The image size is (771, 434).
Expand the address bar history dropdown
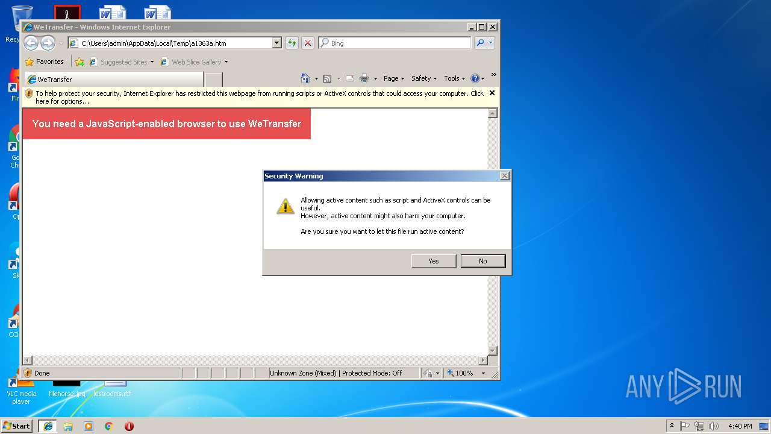[x=277, y=43]
